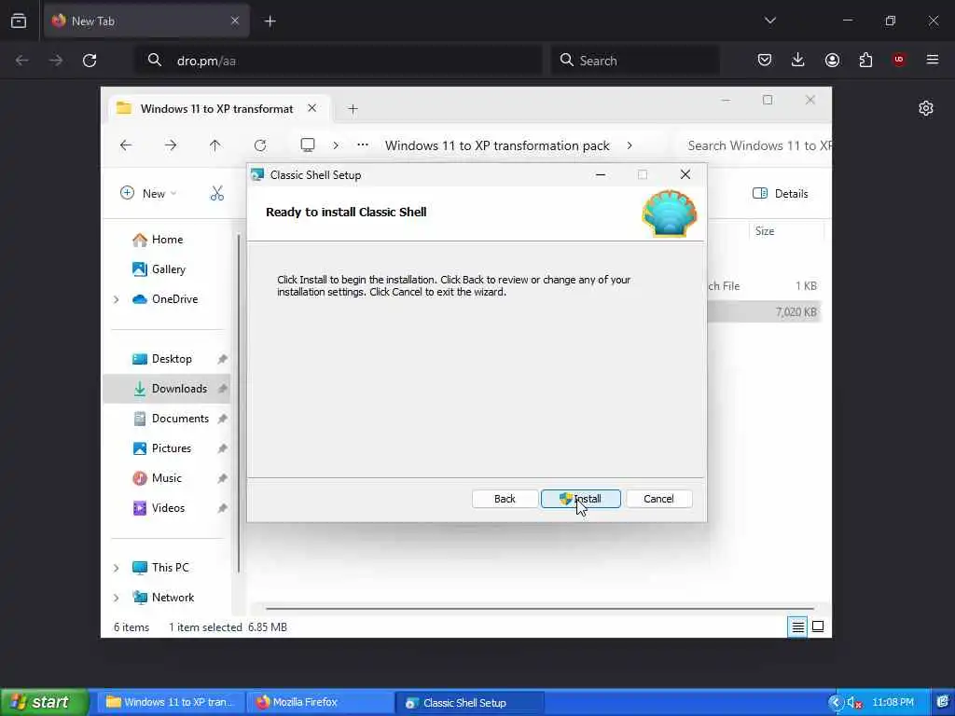Click the Back button in setup wizard
This screenshot has height=716, width=955.
tap(505, 499)
